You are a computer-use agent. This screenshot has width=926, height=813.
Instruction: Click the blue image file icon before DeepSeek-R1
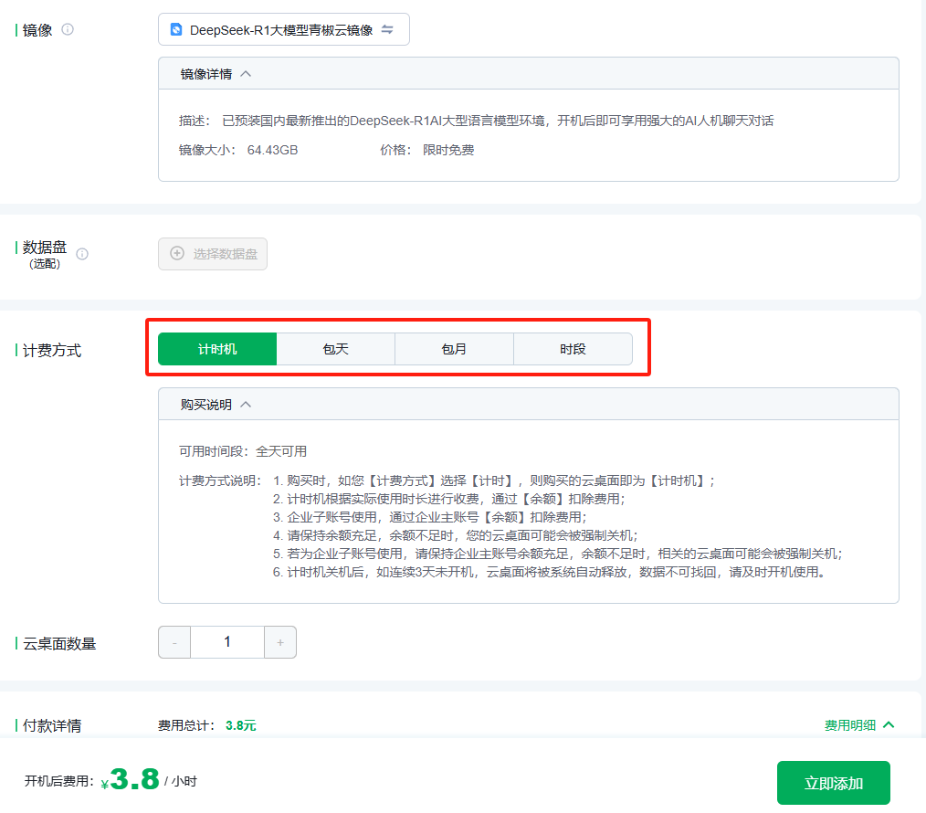coord(176,29)
